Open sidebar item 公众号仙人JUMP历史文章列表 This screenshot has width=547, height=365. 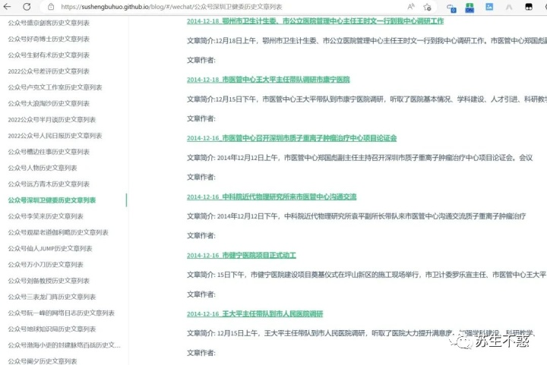click(x=50, y=248)
